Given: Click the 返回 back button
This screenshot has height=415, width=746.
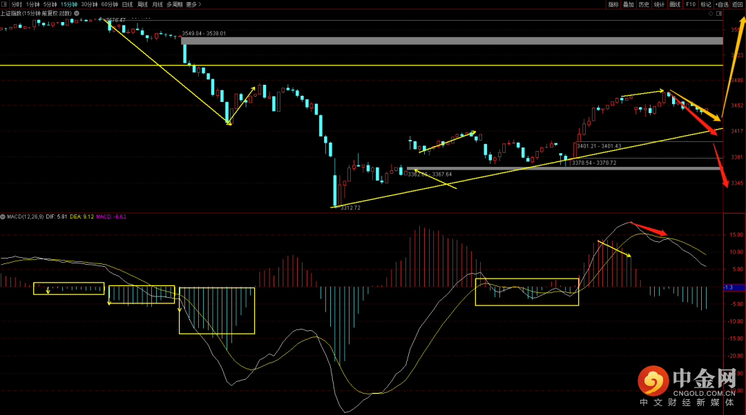Looking at the screenshot, I should tap(737, 4).
